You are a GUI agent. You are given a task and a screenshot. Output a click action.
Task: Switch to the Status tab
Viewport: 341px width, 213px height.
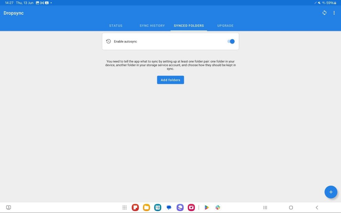(x=115, y=25)
